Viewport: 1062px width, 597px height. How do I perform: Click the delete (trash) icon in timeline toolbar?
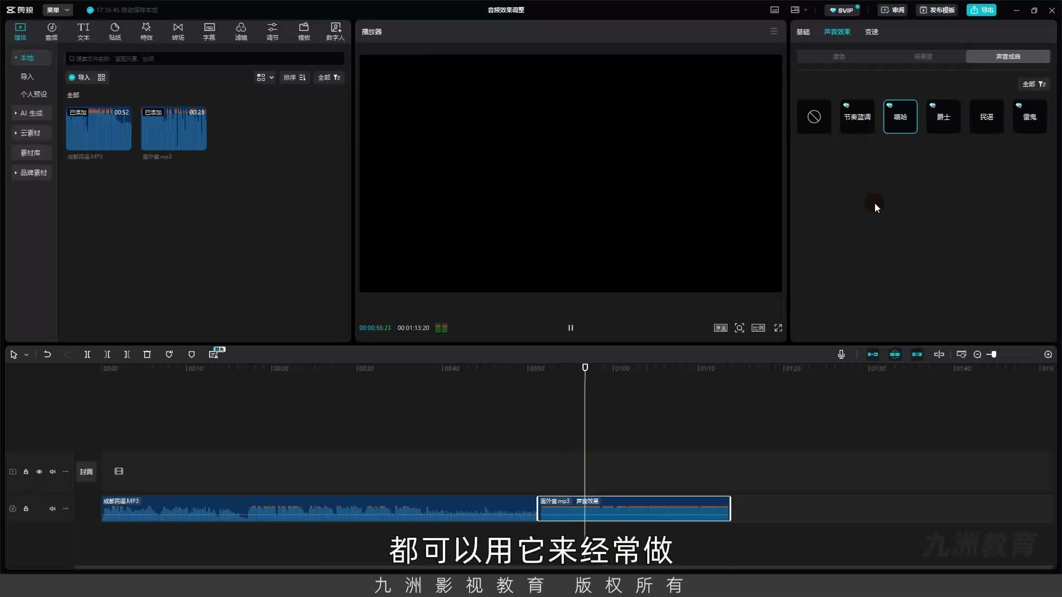[147, 354]
